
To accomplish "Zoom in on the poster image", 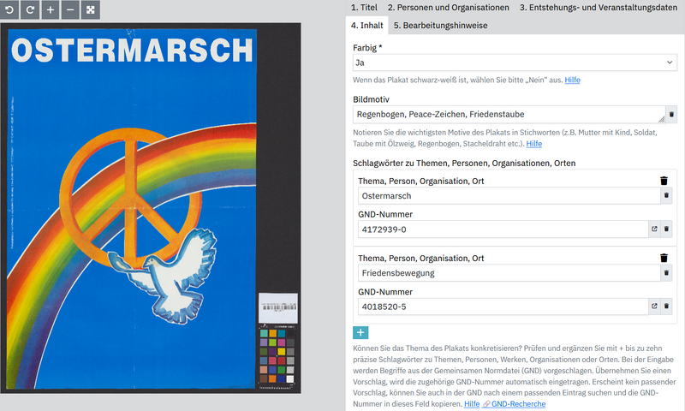I will point(51,9).
